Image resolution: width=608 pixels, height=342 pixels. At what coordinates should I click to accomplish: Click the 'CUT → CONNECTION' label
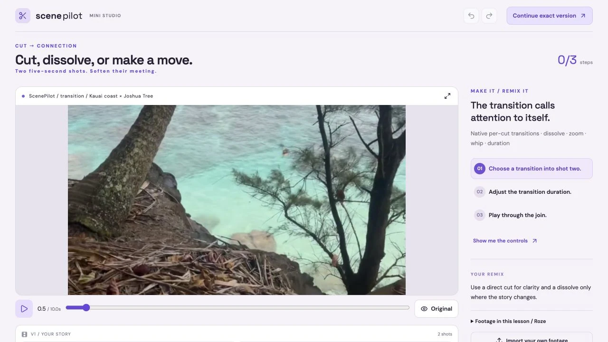pos(46,46)
